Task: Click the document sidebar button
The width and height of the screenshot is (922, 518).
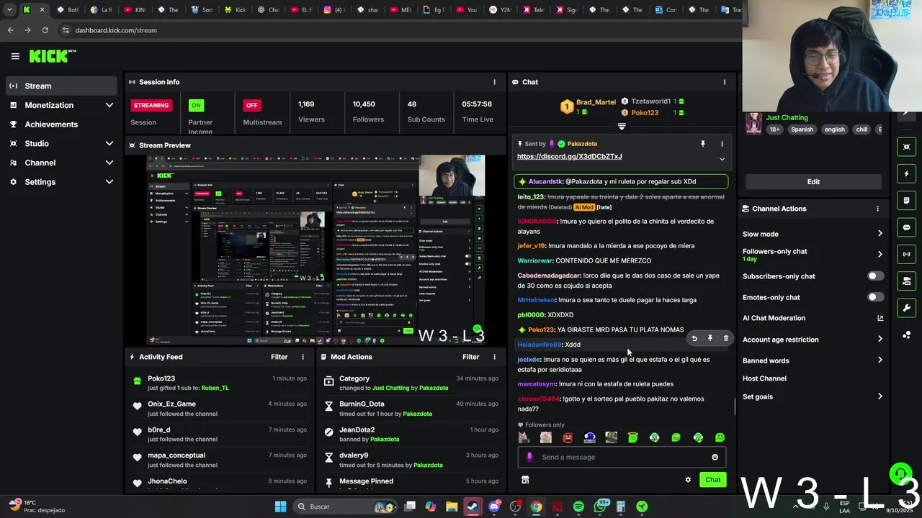Action: 906,200
